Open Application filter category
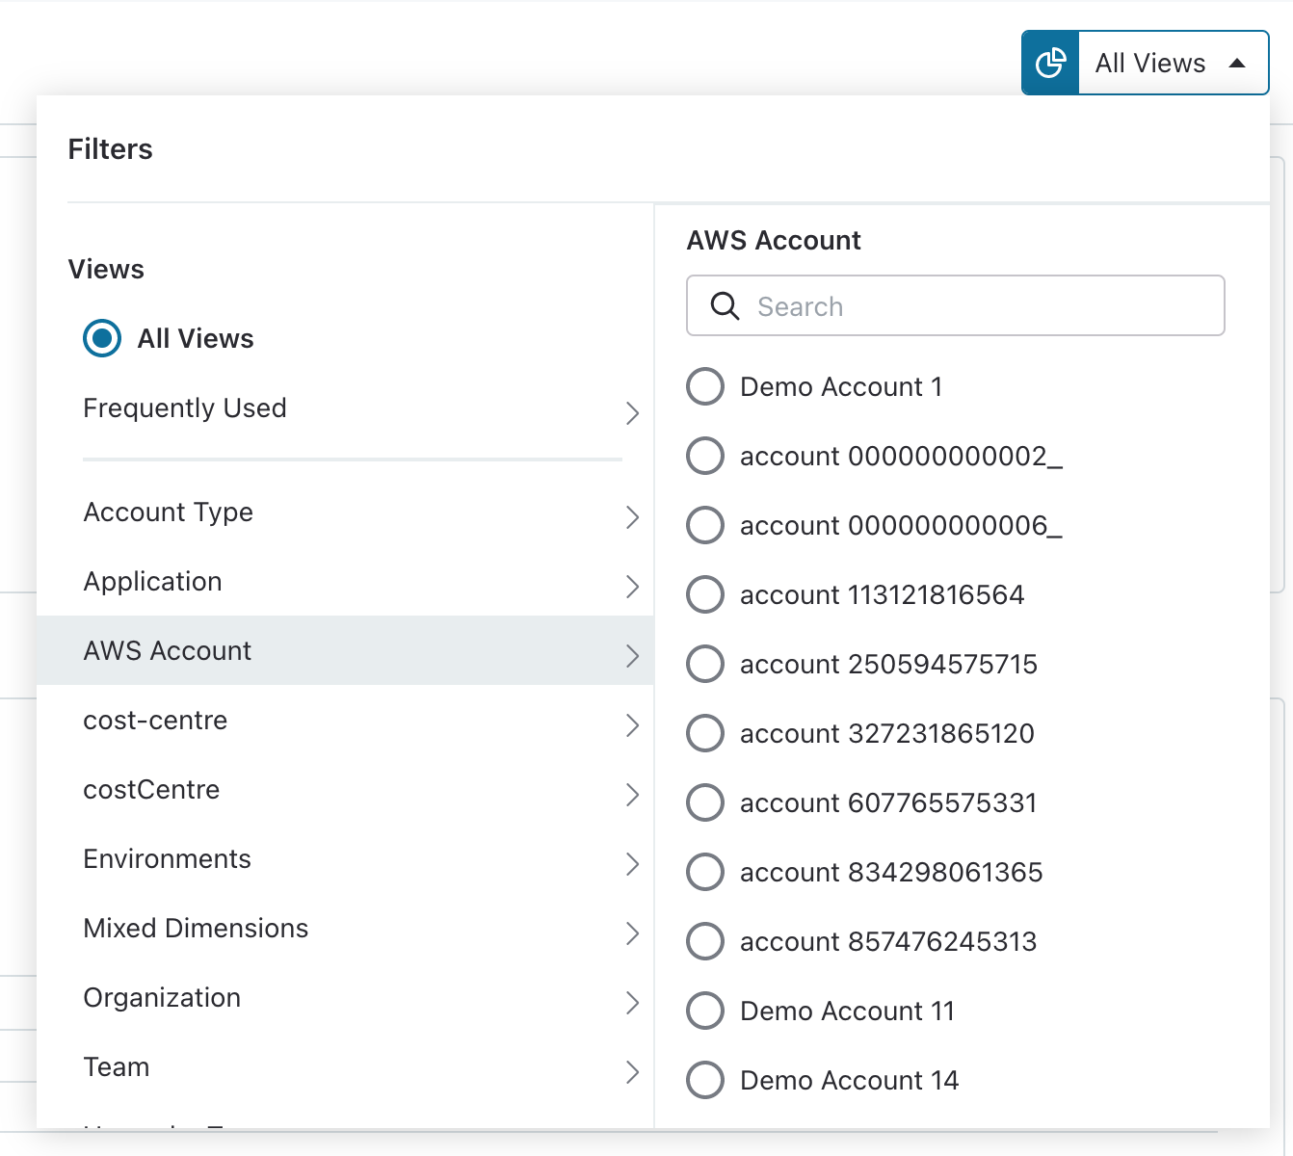 (345, 582)
